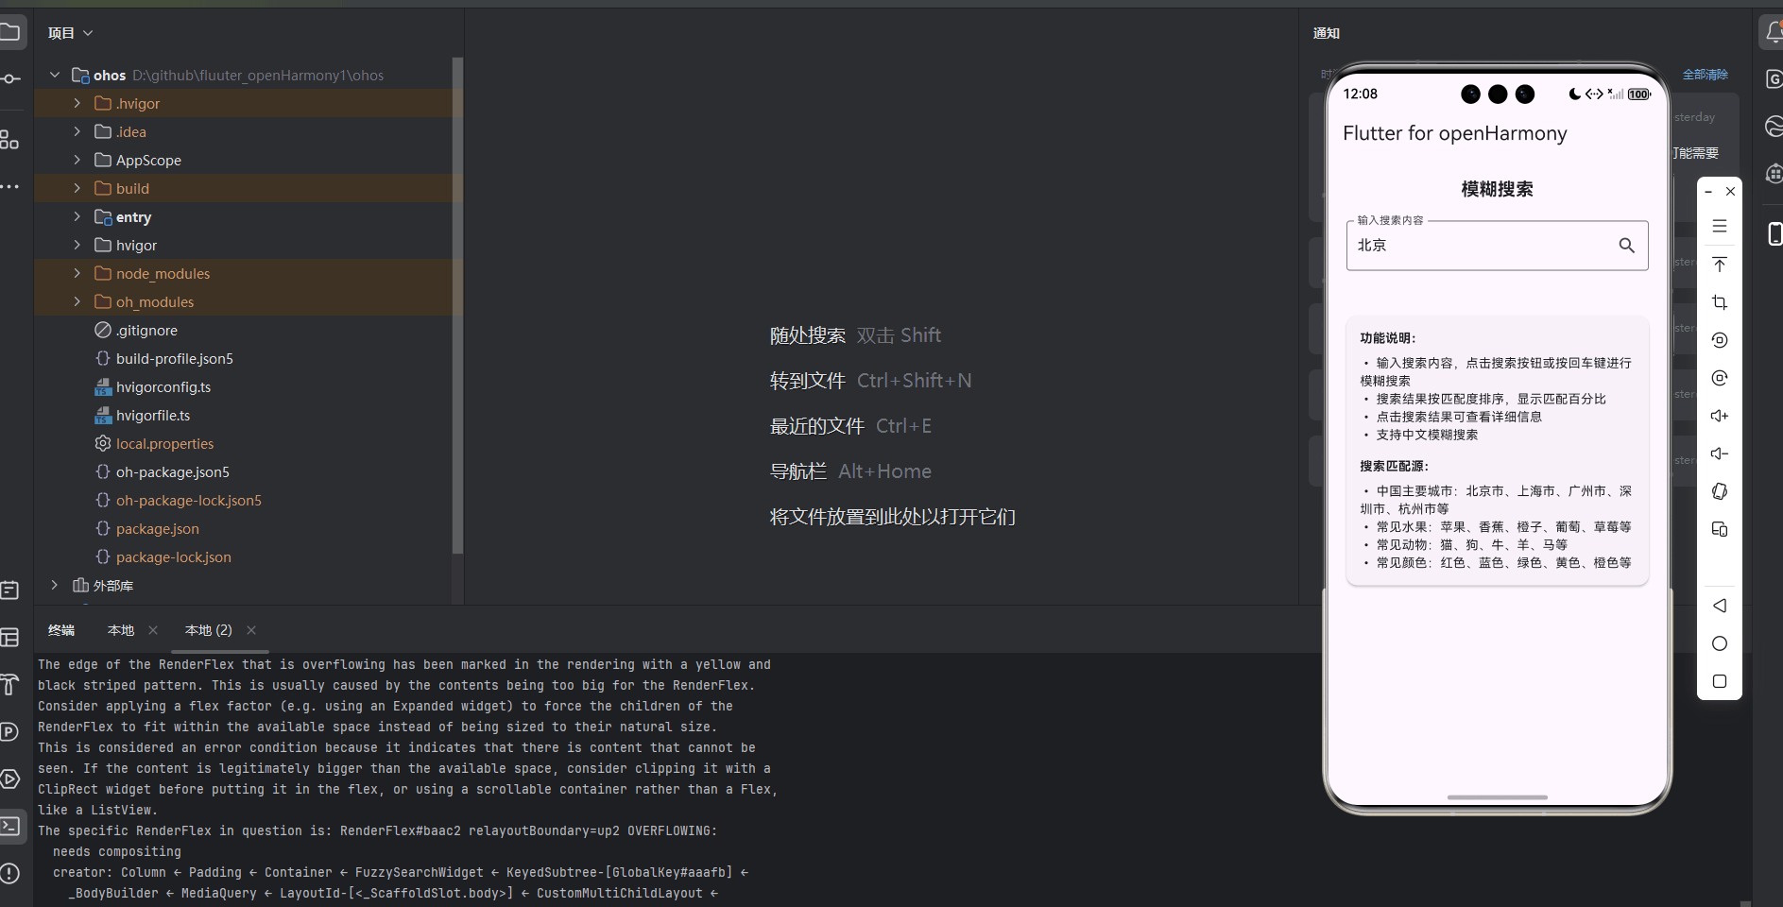Open the Terminal tool window icon
Image resolution: width=1783 pixels, height=907 pixels.
(9, 827)
